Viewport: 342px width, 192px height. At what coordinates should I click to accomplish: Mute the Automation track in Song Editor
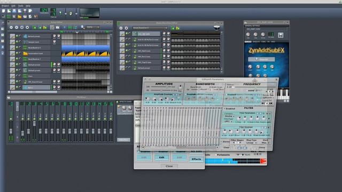click(17, 53)
